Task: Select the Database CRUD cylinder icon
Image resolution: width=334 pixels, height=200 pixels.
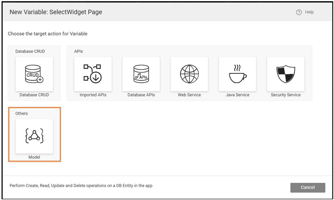Action: (34, 74)
